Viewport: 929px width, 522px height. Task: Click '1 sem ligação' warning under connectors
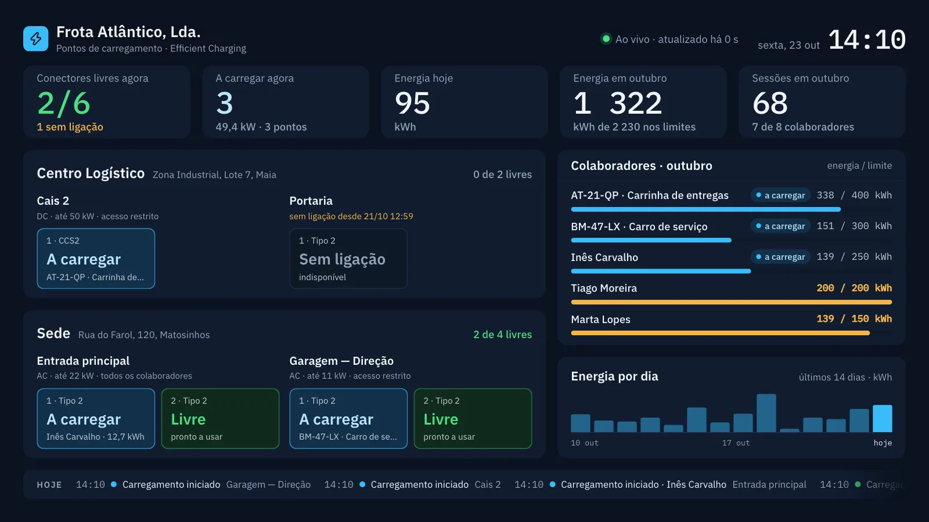click(70, 127)
